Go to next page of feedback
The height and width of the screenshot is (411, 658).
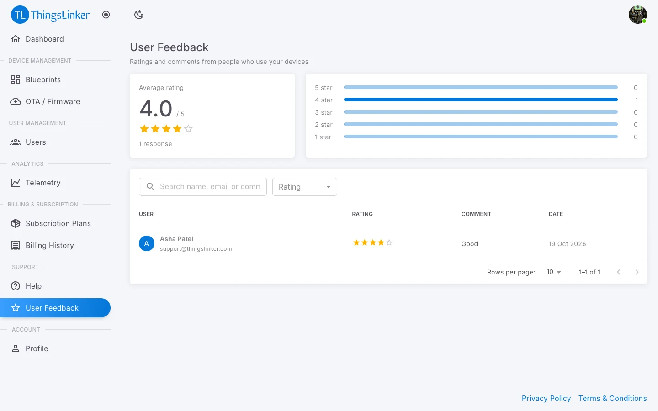tap(637, 272)
